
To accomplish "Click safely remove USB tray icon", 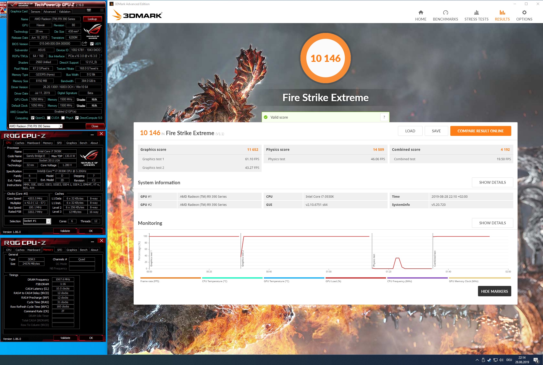I will [x=483, y=360].
